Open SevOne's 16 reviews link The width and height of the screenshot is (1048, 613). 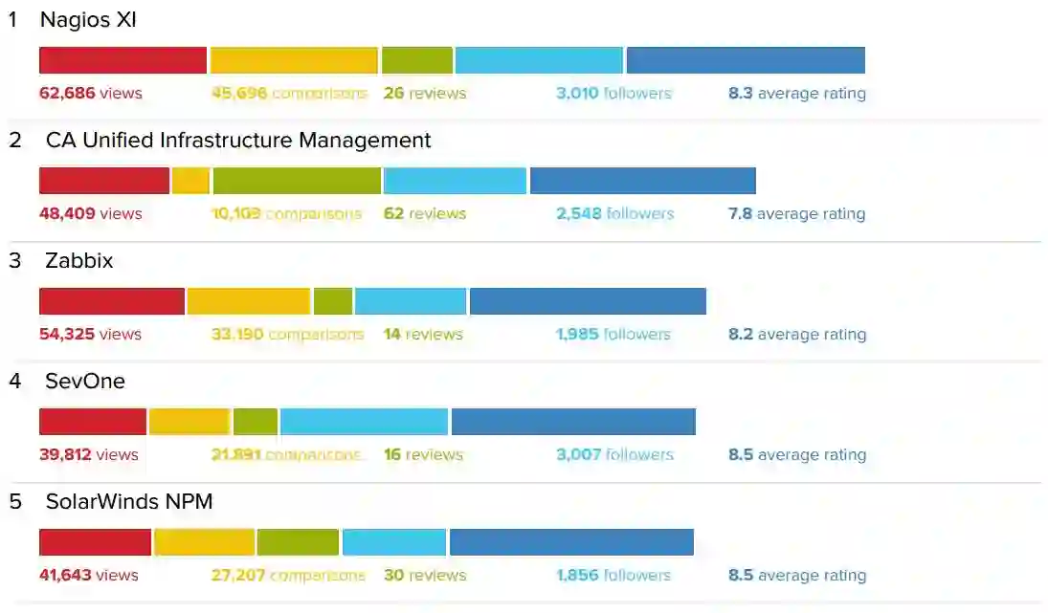[423, 455]
